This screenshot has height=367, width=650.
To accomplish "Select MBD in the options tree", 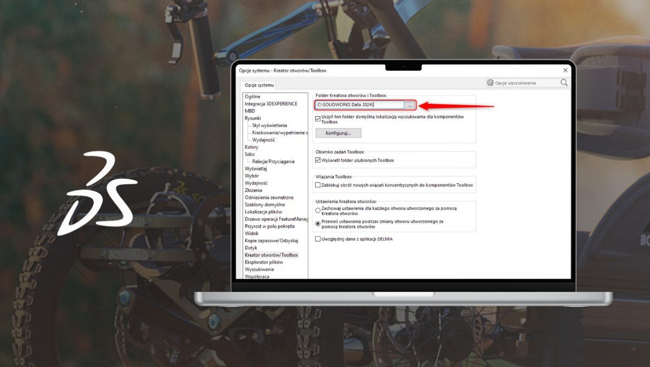I will (249, 111).
